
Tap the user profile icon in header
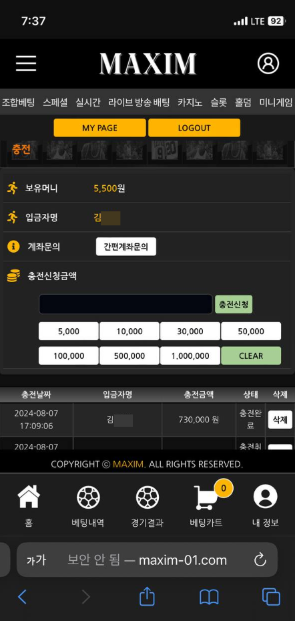point(268,64)
